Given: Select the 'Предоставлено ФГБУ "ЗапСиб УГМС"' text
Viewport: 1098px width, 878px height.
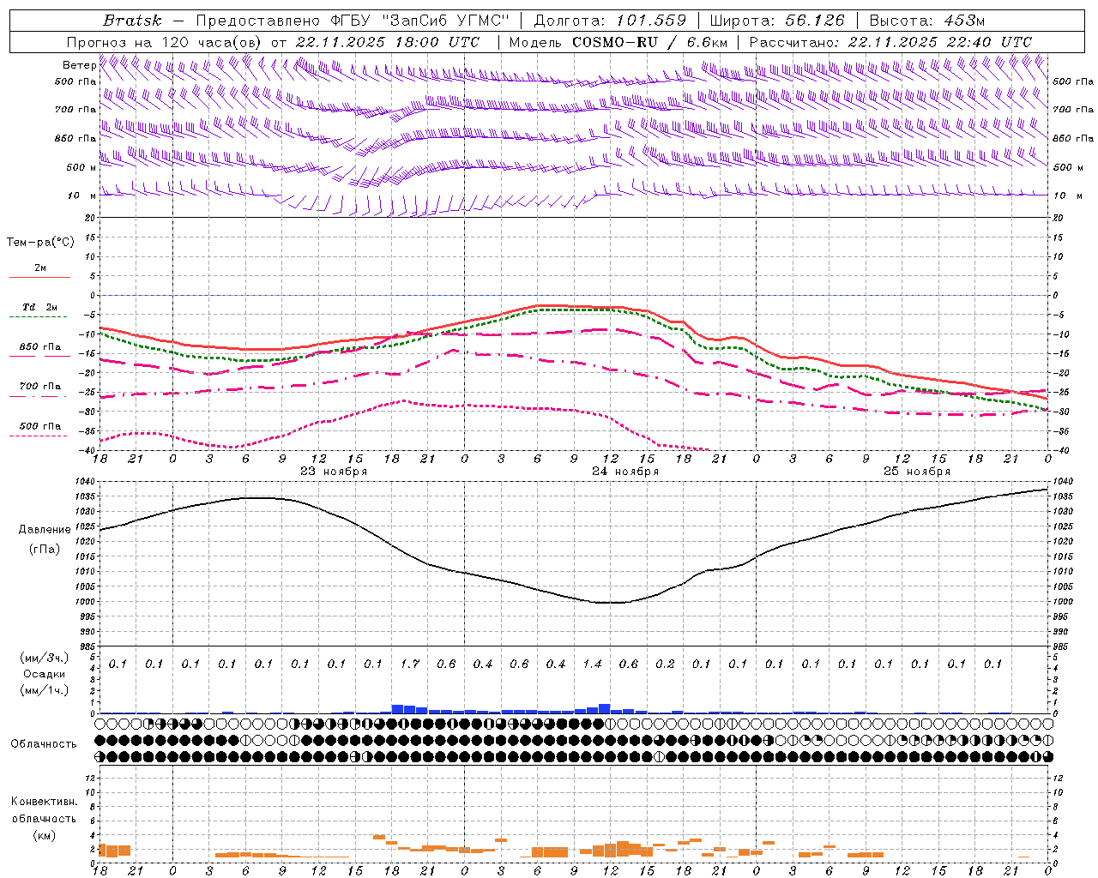Looking at the screenshot, I should click(353, 21).
